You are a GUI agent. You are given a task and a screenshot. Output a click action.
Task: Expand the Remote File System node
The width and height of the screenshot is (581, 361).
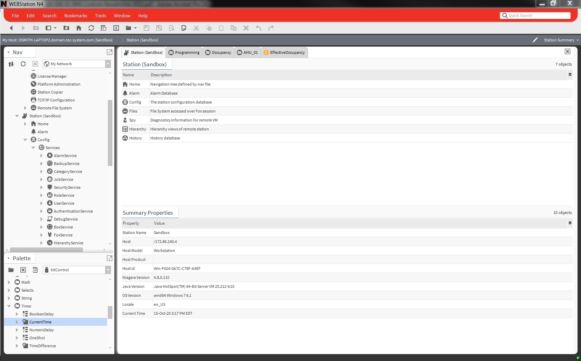(x=25, y=108)
